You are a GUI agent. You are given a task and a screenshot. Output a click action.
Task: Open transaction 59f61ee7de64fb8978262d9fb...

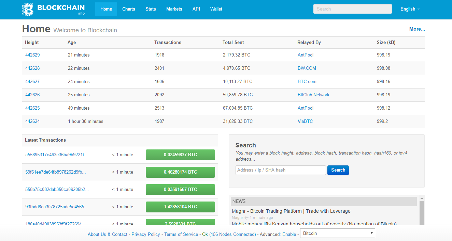click(x=56, y=172)
